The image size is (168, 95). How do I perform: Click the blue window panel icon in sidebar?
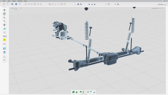pos(4,53)
